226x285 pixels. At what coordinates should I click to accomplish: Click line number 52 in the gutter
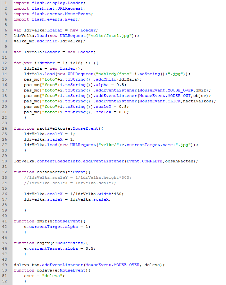tap(4, 281)
